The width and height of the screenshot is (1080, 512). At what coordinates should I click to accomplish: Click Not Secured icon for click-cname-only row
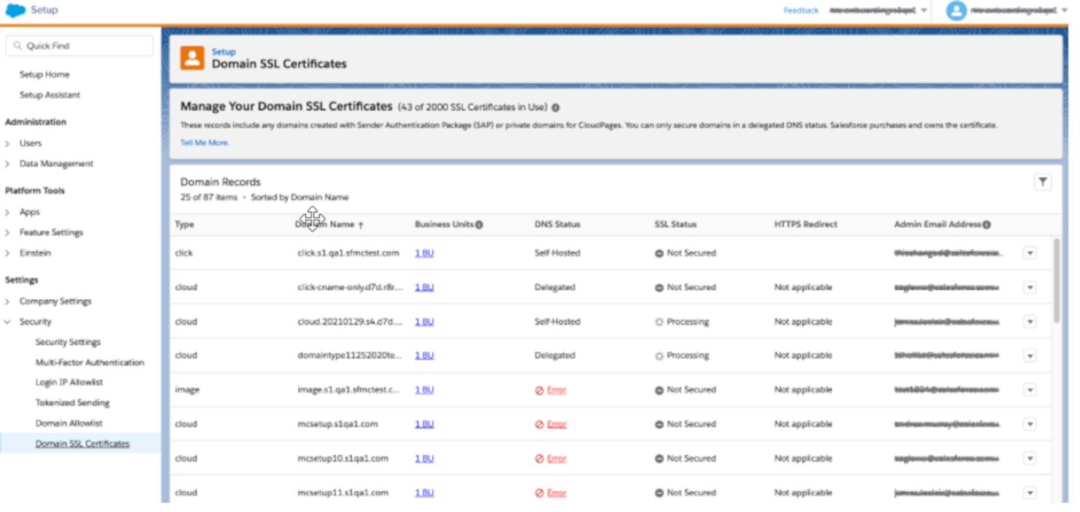pyautogui.click(x=659, y=288)
